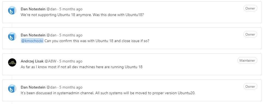The width and height of the screenshot is (264, 104).
Task: Click the Owner badge on the systemadmin channel comment
Action: 250,86
